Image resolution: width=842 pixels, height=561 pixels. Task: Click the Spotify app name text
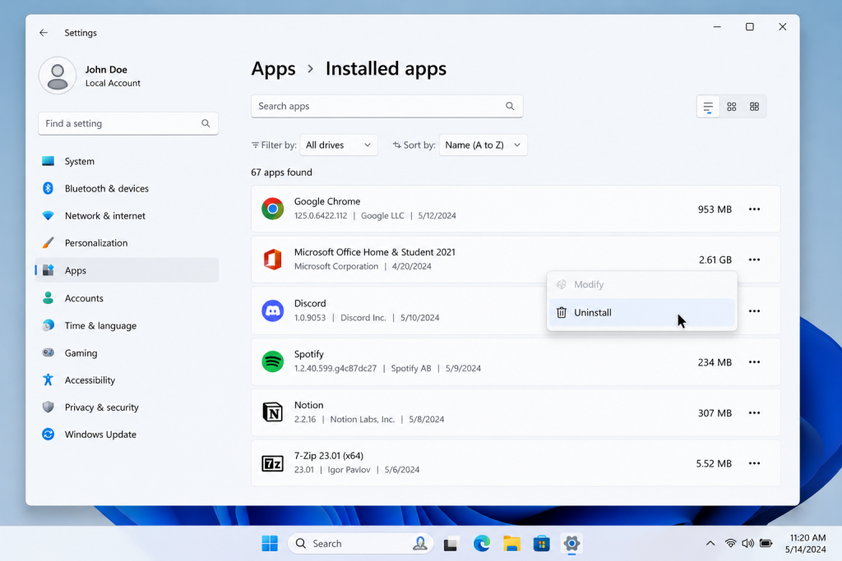point(309,354)
